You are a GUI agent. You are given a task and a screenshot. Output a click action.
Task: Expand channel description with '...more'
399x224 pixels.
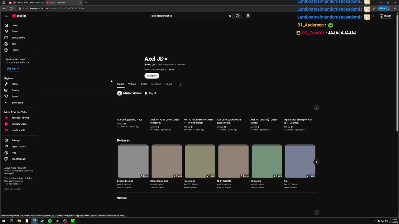coord(171,70)
